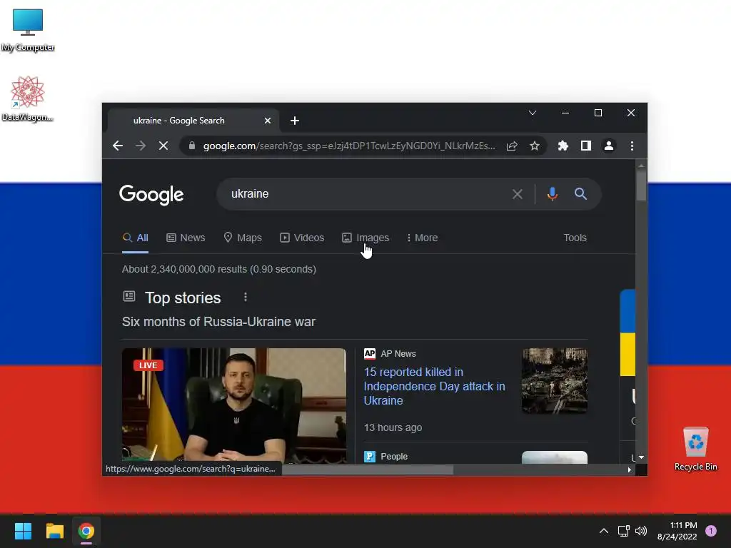This screenshot has width=731, height=548.
Task: Click the AP News article thumbnail
Action: 554,381
